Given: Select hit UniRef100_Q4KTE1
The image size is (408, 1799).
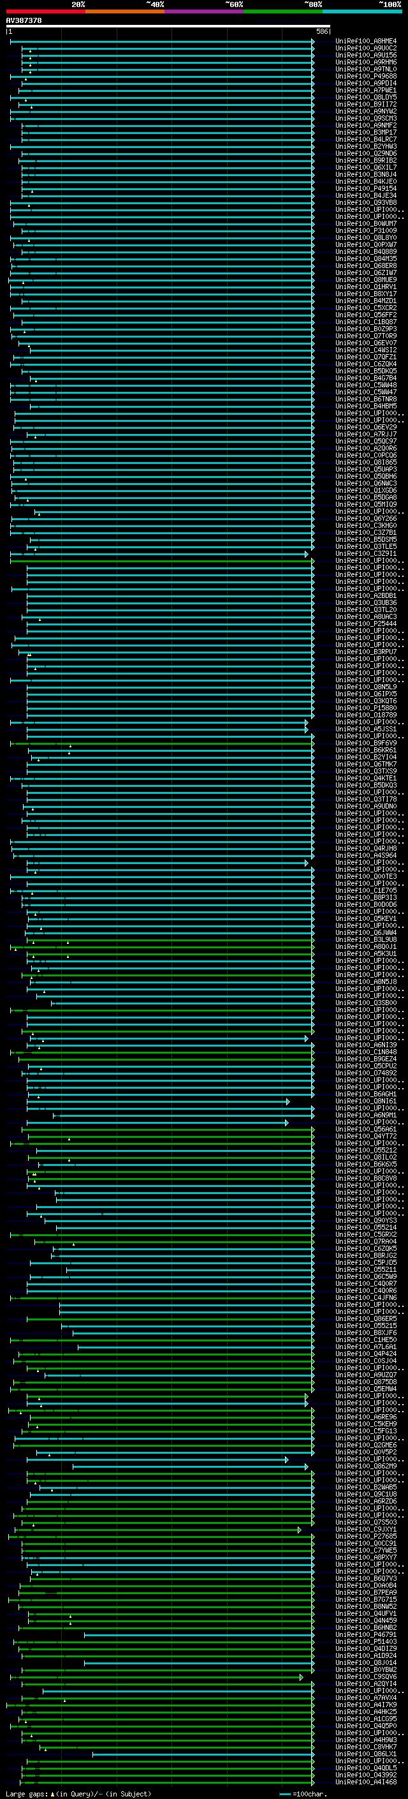Looking at the screenshot, I should tap(366, 778).
